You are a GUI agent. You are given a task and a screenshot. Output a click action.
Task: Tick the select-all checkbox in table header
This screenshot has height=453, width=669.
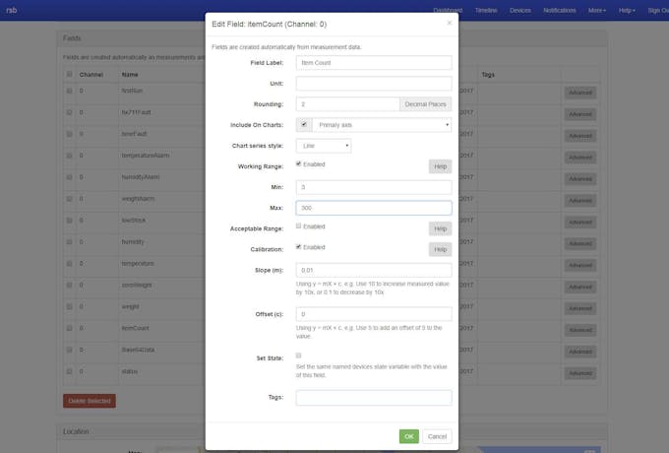click(69, 74)
